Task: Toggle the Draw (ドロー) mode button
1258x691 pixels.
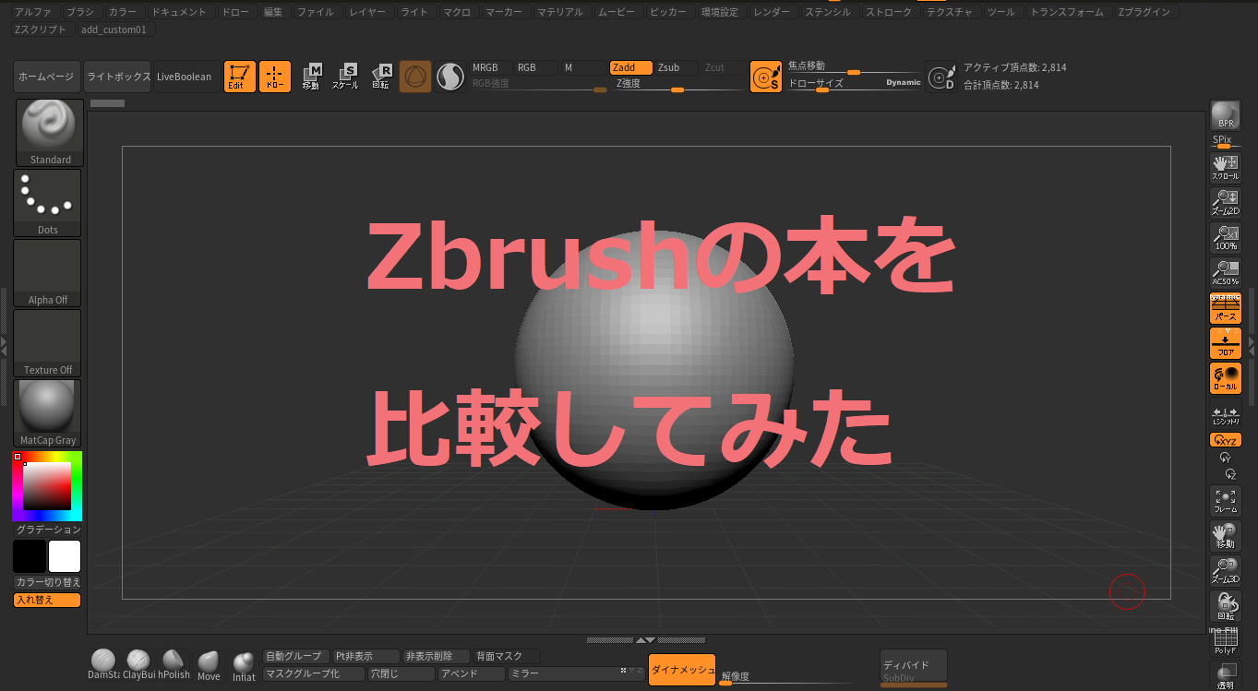Action: click(275, 77)
